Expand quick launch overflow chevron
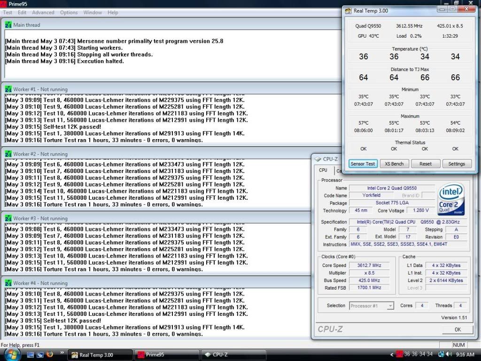Image resolution: width=481 pixels, height=361 pixels. [x=62, y=353]
